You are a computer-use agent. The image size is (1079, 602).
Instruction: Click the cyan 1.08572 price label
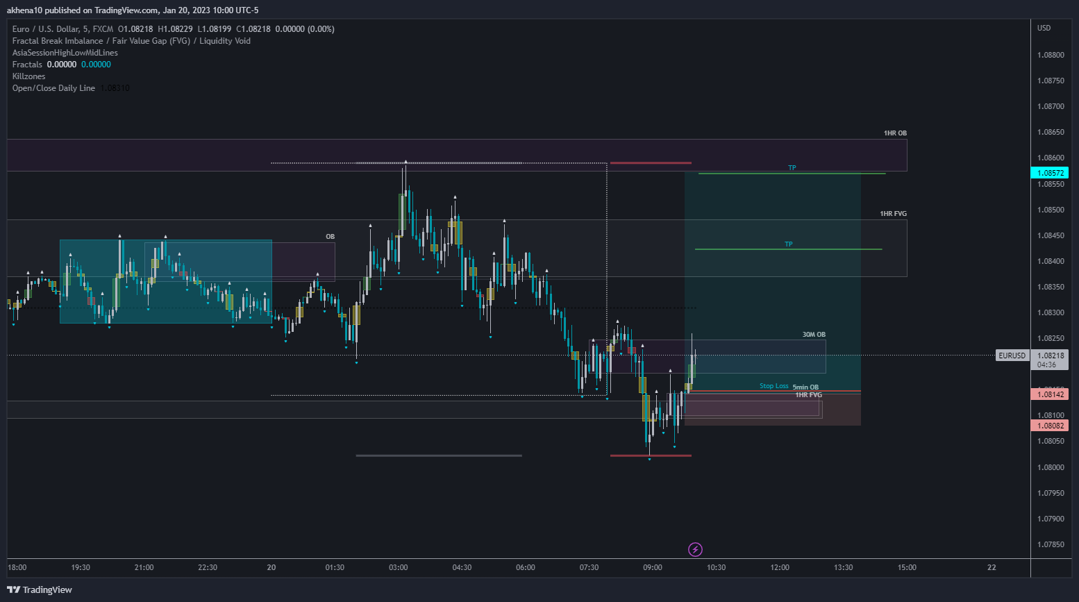point(1050,173)
